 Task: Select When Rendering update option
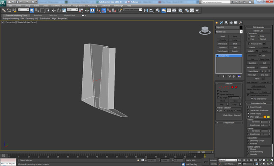(x=248, y=152)
